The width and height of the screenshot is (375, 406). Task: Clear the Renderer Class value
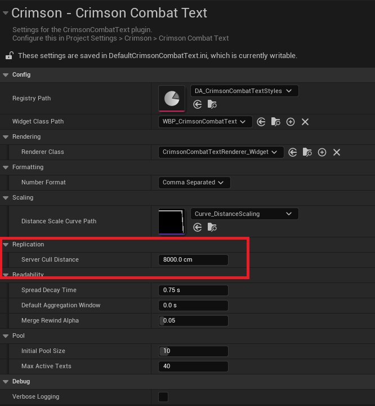pos(337,152)
